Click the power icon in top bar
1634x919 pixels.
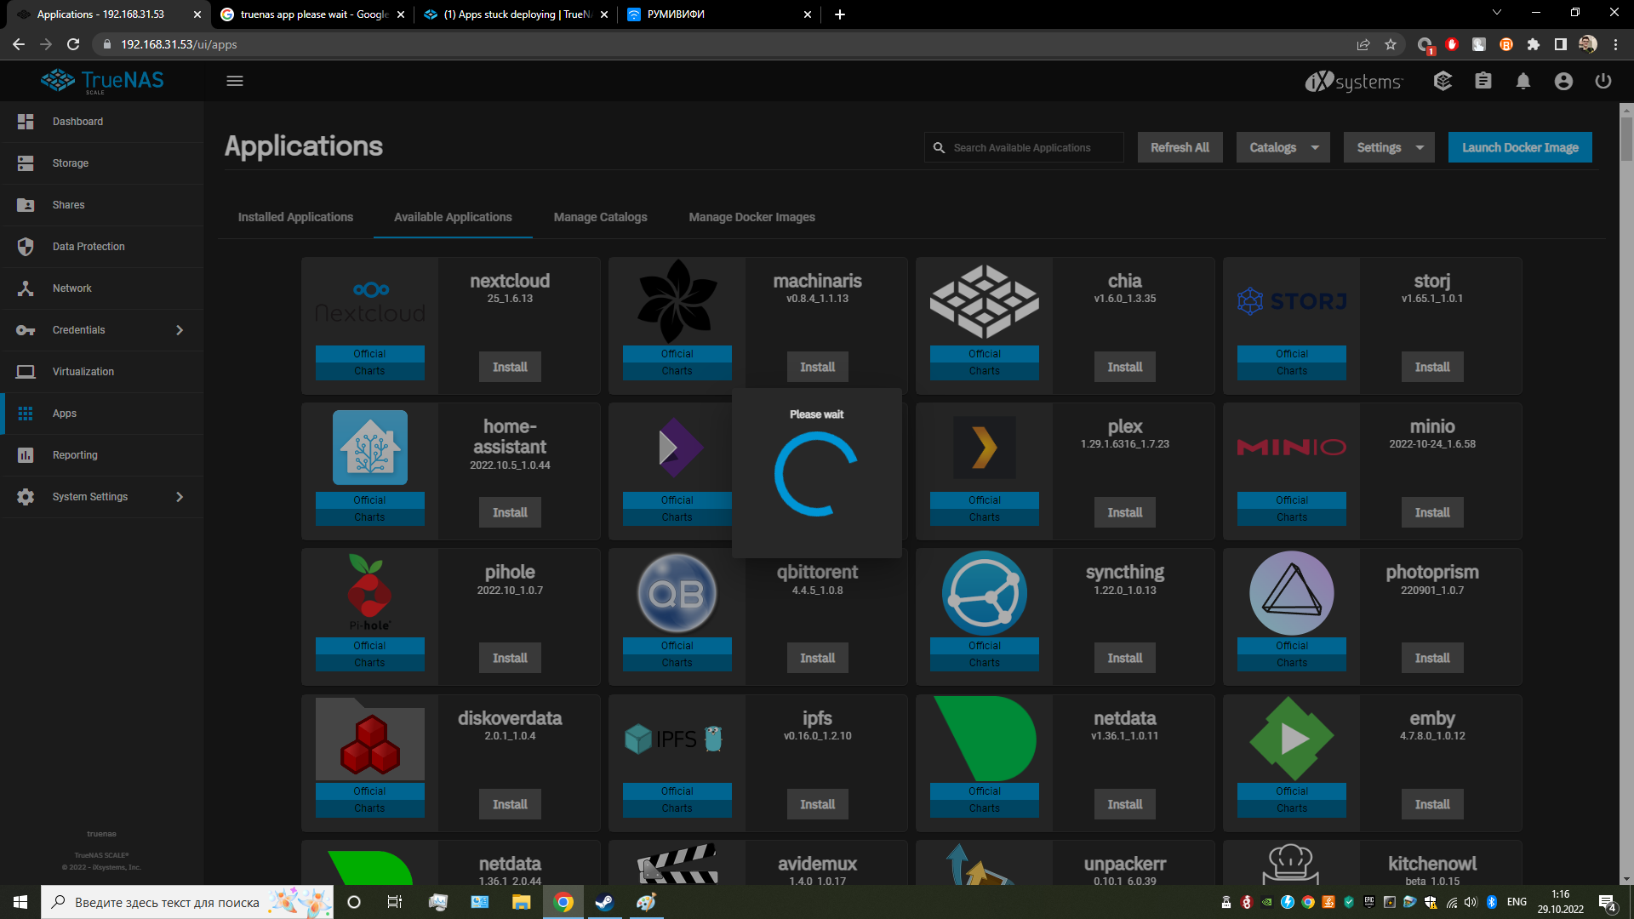(1603, 81)
